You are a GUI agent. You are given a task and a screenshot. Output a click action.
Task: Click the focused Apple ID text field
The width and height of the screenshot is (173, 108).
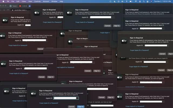point(66,98)
